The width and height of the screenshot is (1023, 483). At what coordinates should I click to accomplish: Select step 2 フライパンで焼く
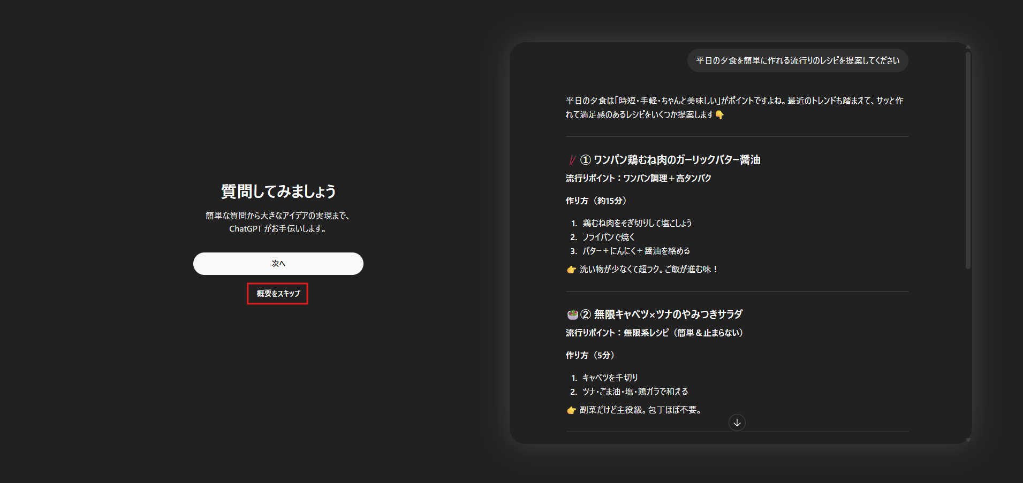tap(608, 237)
